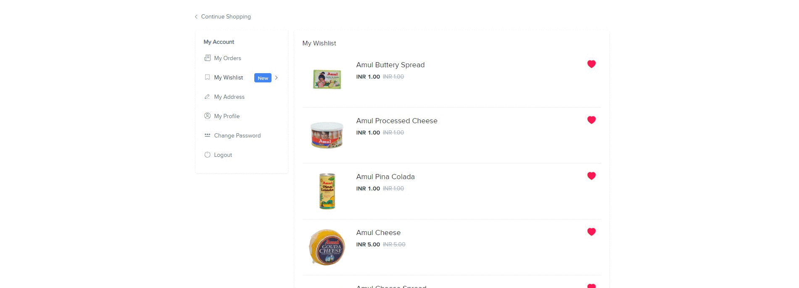Screen dimensions: 799x288
Task: Remove Amul Pina Colada via the heart icon
Action: pyautogui.click(x=591, y=176)
